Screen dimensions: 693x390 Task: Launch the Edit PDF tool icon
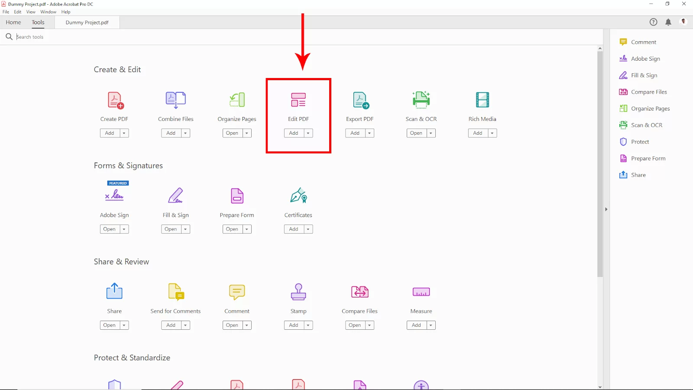click(x=298, y=100)
